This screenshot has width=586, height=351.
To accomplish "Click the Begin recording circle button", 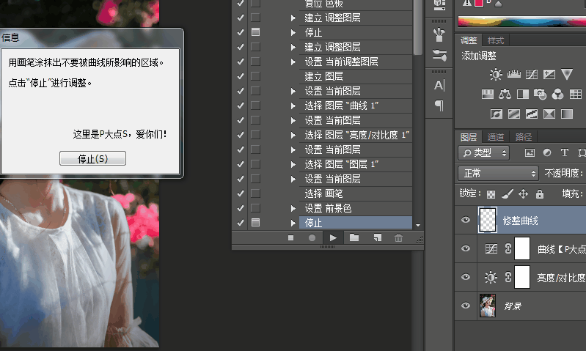I will point(312,237).
